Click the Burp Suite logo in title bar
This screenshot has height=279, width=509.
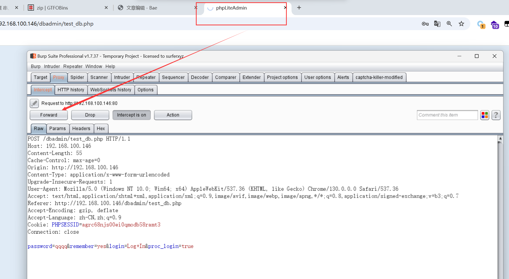pyautogui.click(x=33, y=56)
